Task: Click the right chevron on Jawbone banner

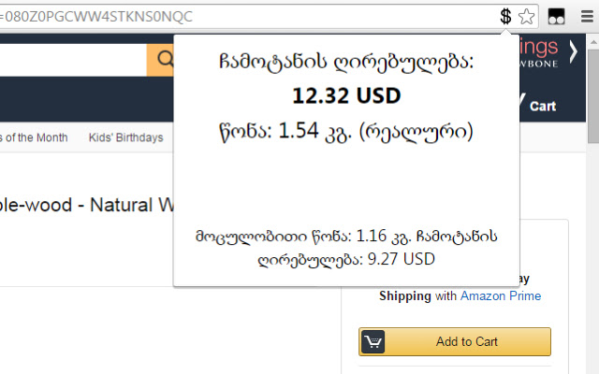Action: coord(572,52)
